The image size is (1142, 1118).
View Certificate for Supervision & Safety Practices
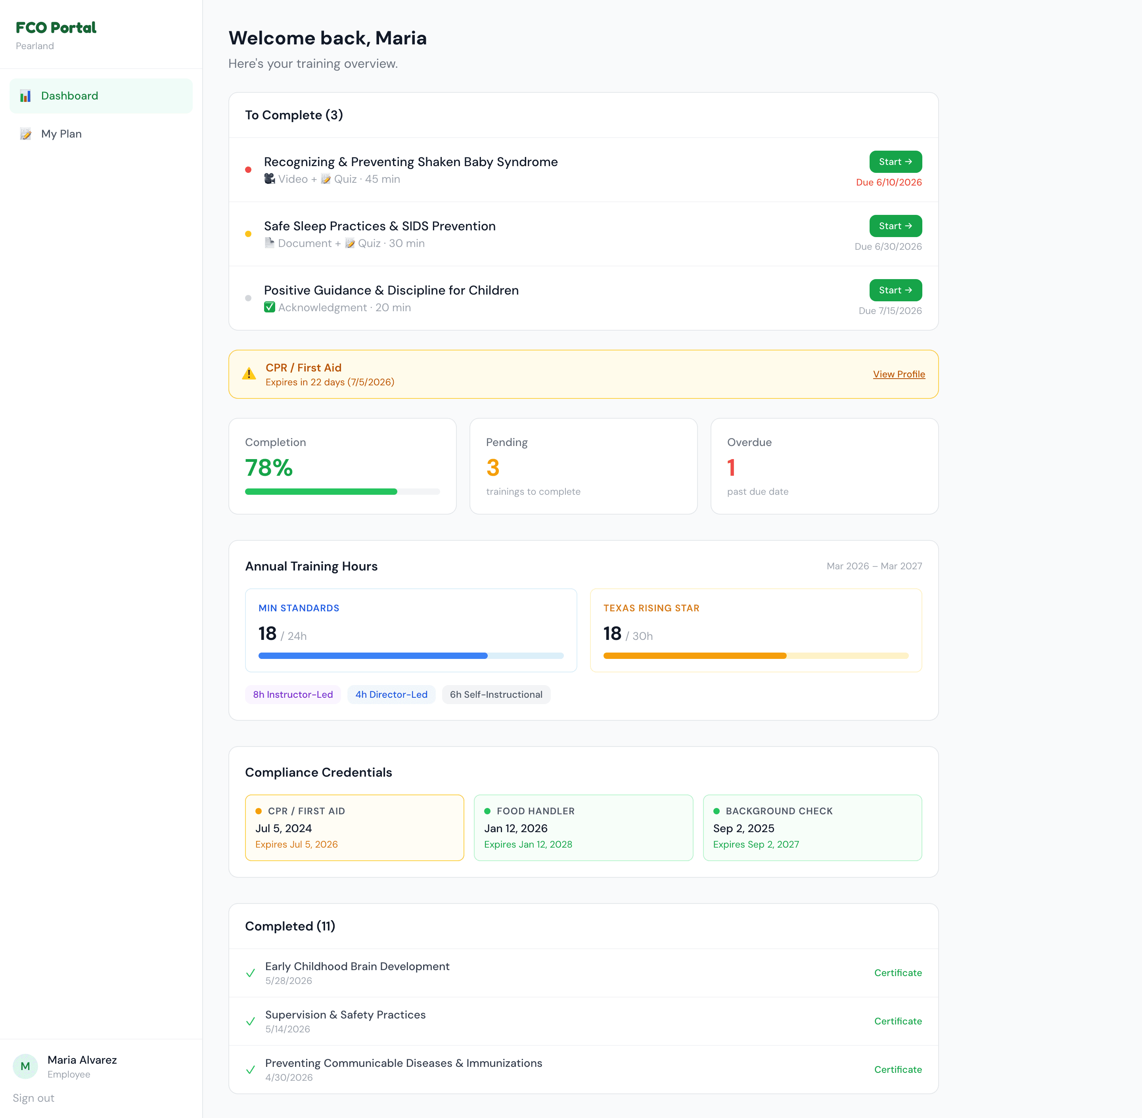[x=898, y=1021]
